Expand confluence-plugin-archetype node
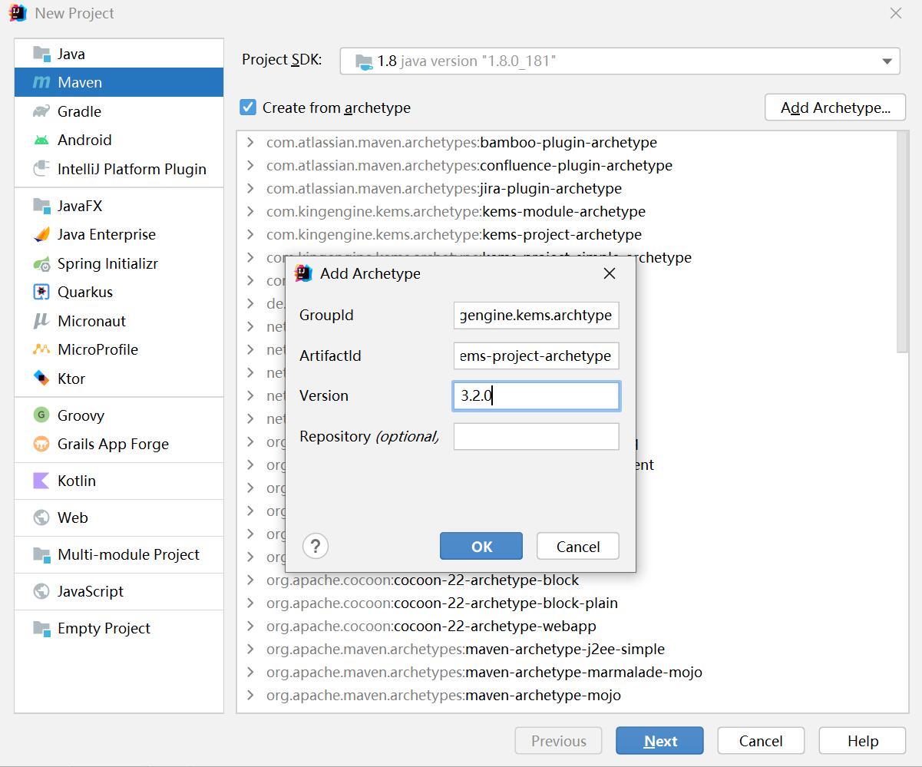922x767 pixels. (x=250, y=165)
